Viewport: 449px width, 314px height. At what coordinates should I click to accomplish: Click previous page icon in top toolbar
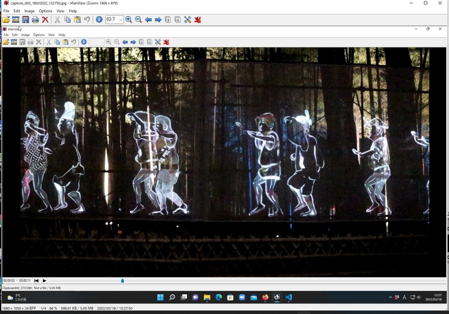tap(168, 20)
